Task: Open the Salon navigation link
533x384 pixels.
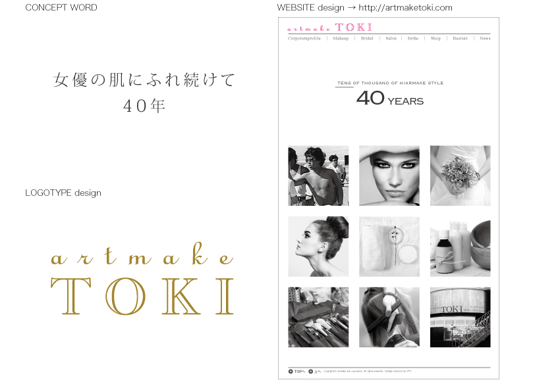Action: tap(391, 39)
